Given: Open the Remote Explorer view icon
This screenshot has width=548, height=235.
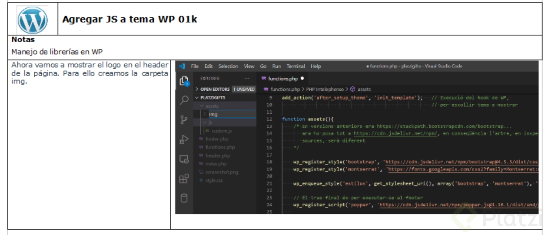Looking at the screenshot, I should point(184,159).
